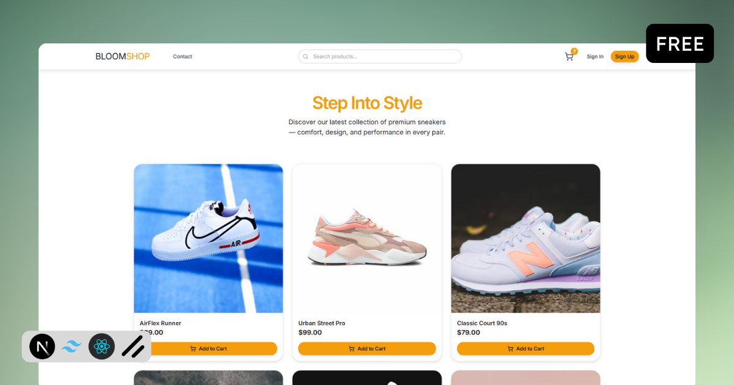Click the cart icon inside AirFlex's Add to Cart

pos(193,348)
